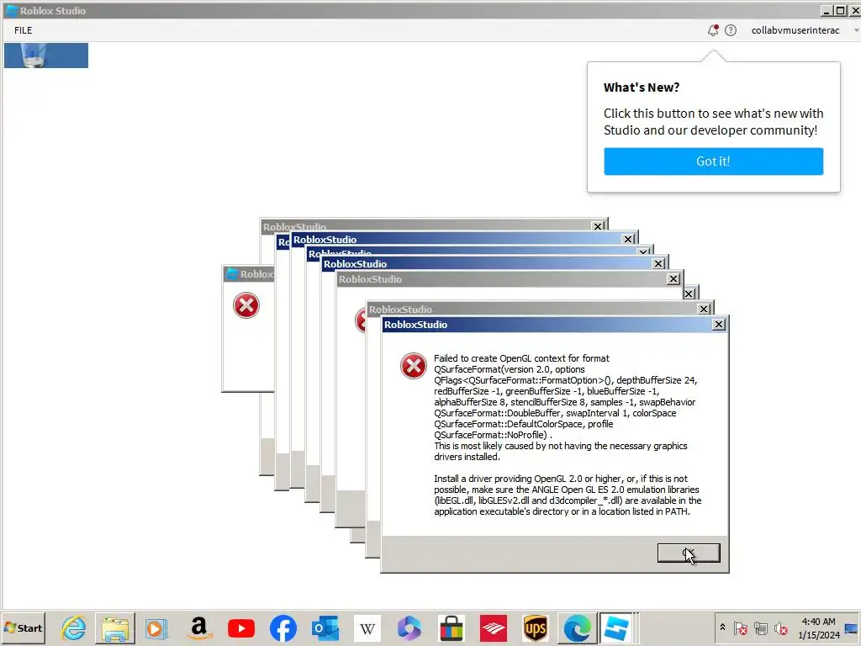Click the Show desktop tray button
861x646 pixels.
[853, 627]
